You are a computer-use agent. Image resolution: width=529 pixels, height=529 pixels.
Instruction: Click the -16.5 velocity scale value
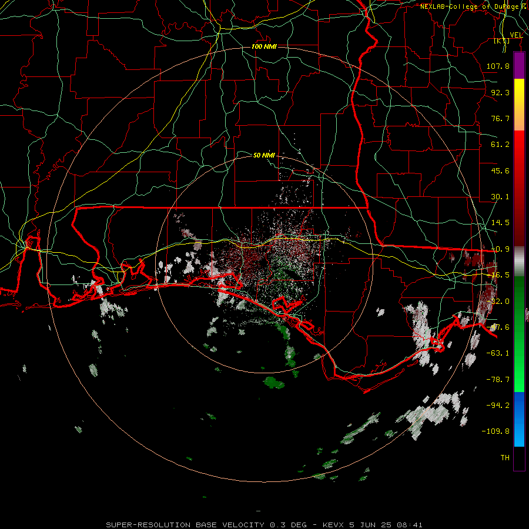[x=500, y=275]
